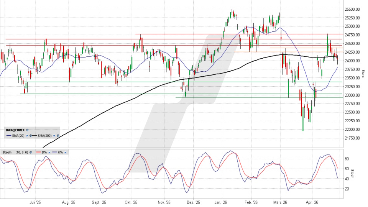Click the 80 level on Stoch axis

point(347,158)
